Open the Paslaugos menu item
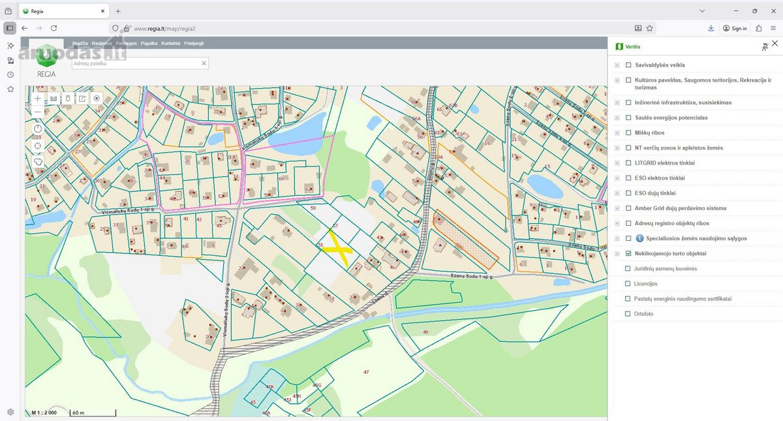Screen dimensions: 783x421 click(127, 43)
